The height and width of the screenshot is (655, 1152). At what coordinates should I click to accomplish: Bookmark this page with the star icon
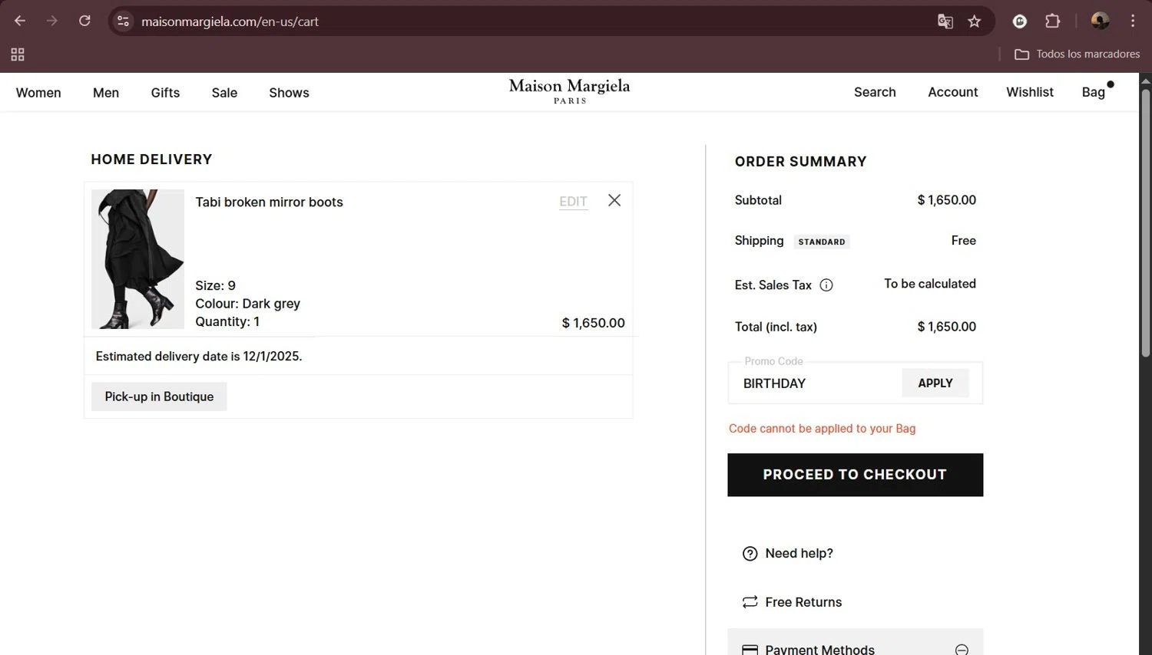975,21
